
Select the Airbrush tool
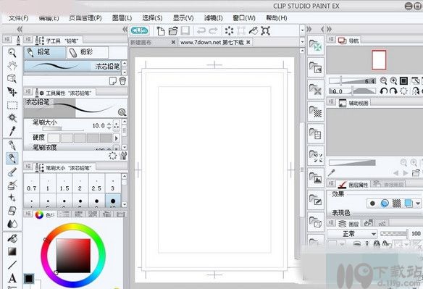pos(12,185)
